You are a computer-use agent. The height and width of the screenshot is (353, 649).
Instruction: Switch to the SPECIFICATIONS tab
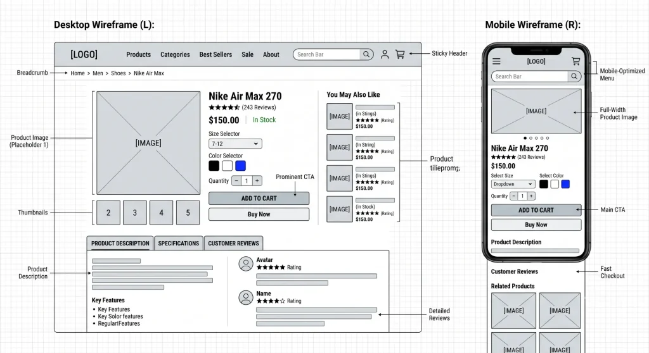pos(178,243)
